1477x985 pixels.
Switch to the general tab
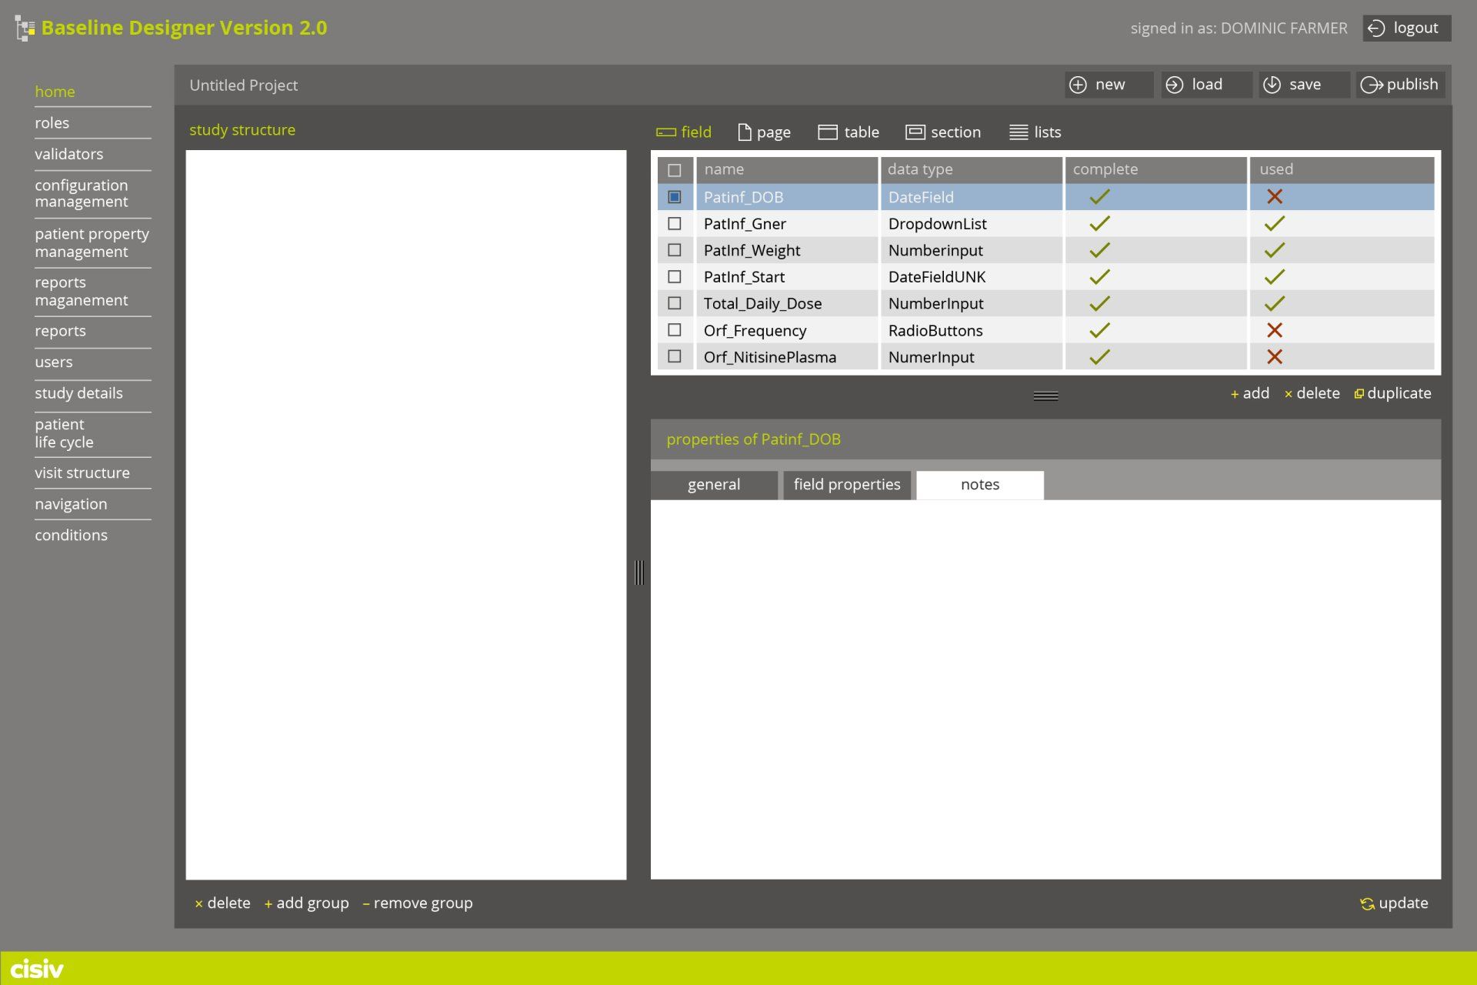(714, 485)
